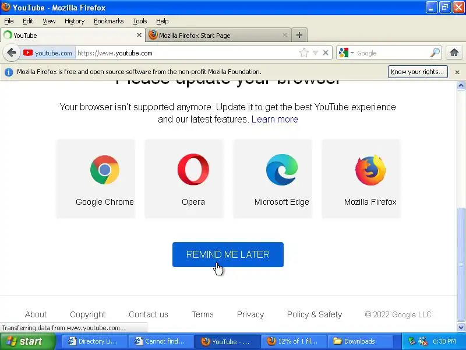466x350 pixels.
Task: Select the YouTube taskbar button
Action: (x=227, y=341)
